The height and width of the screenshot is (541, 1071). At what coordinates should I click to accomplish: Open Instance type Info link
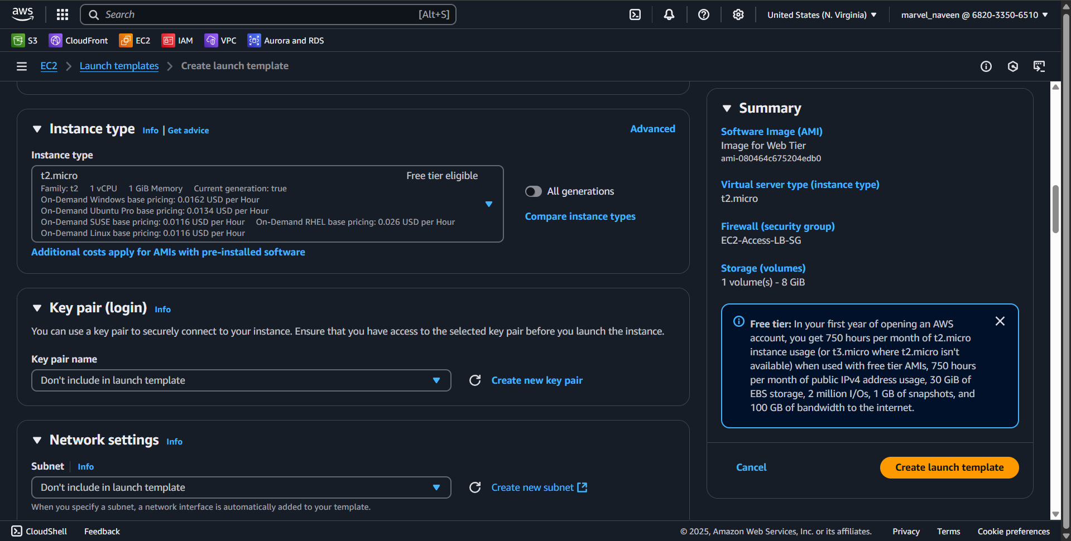point(150,131)
